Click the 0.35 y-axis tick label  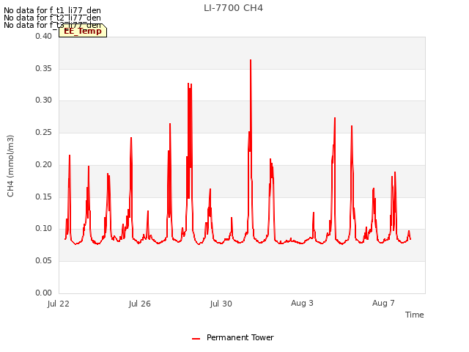tap(43, 68)
